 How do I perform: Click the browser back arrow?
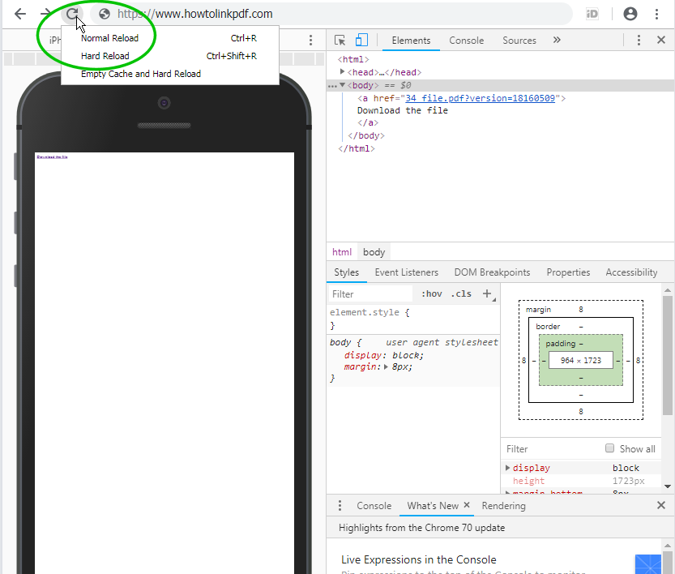[20, 14]
